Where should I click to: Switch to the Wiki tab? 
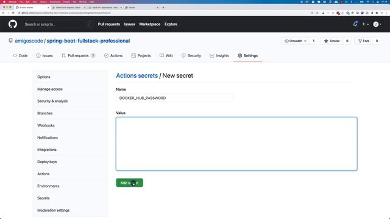click(x=166, y=55)
